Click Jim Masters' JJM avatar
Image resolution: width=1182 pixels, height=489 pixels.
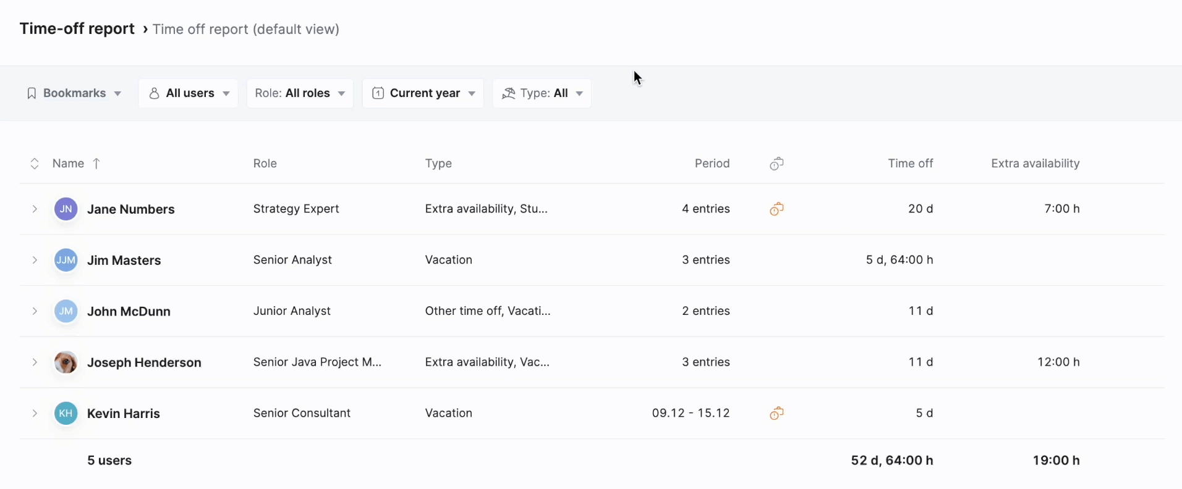66,261
